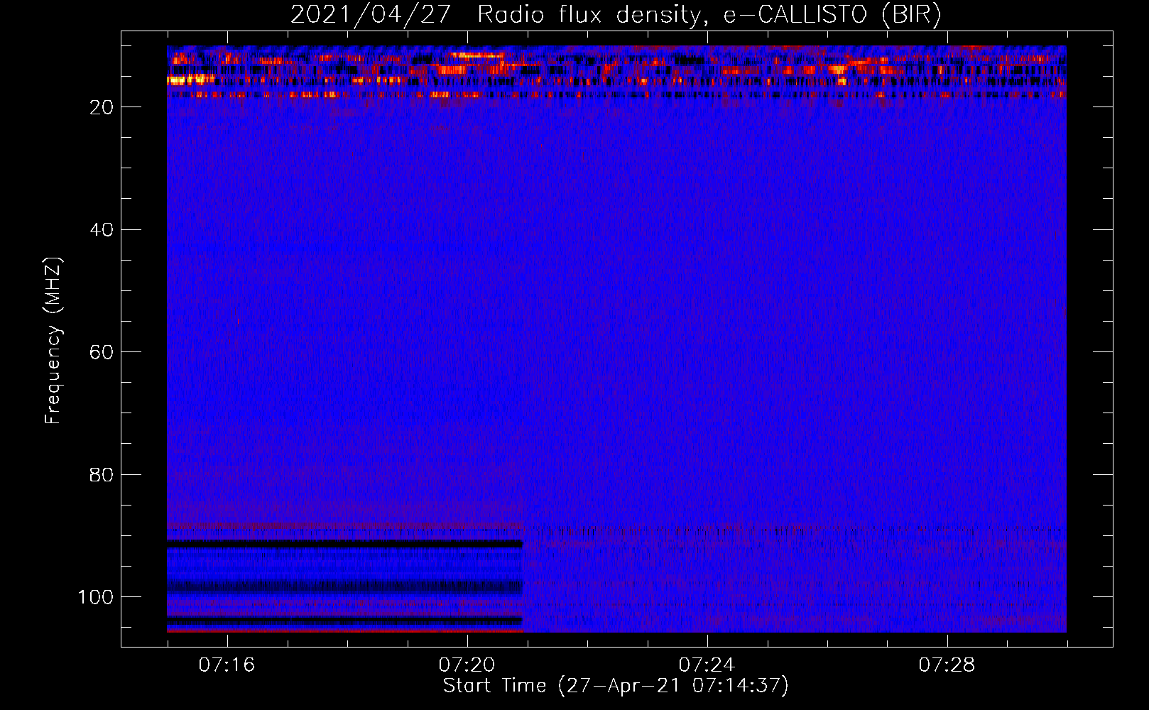Image resolution: width=1149 pixels, height=710 pixels.
Task: Click the '80' frequency tick label
Action: (102, 475)
